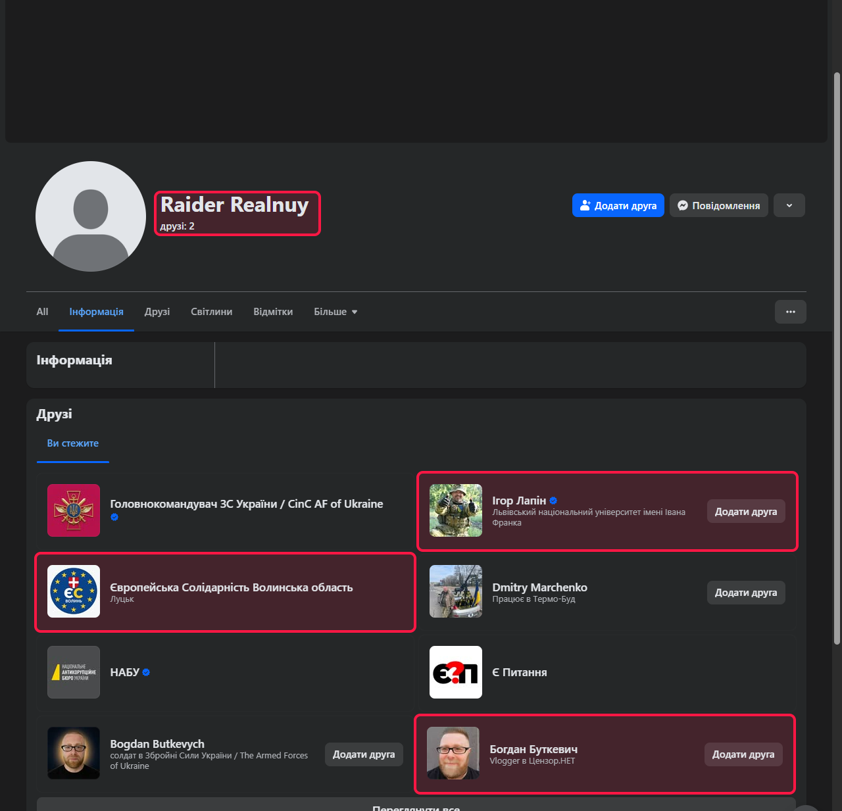The width and height of the screenshot is (842, 811).
Task: Add Bogdan Butkevych as friend
Action: tap(364, 754)
